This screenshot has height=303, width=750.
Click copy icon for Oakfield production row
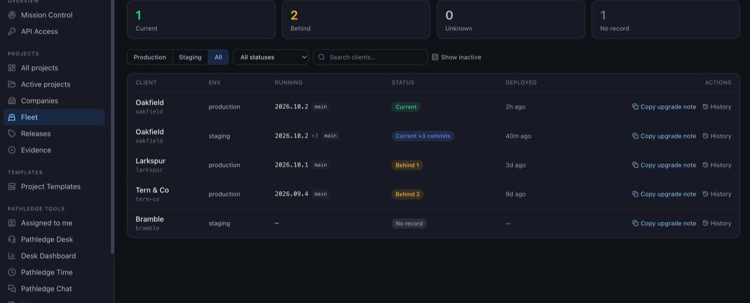[x=635, y=107]
